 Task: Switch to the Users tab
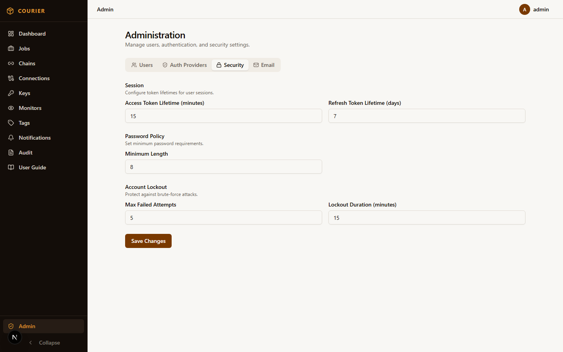pos(142,65)
